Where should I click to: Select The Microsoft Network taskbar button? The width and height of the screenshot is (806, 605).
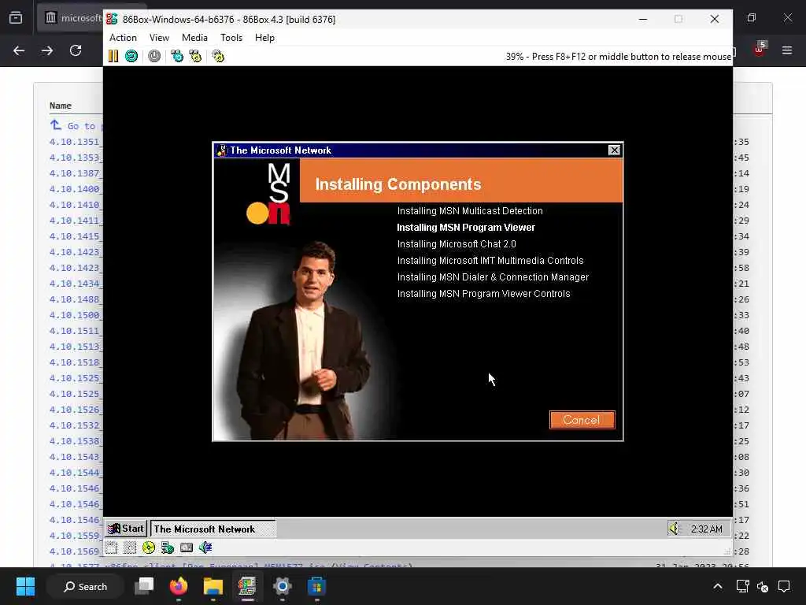click(x=213, y=529)
